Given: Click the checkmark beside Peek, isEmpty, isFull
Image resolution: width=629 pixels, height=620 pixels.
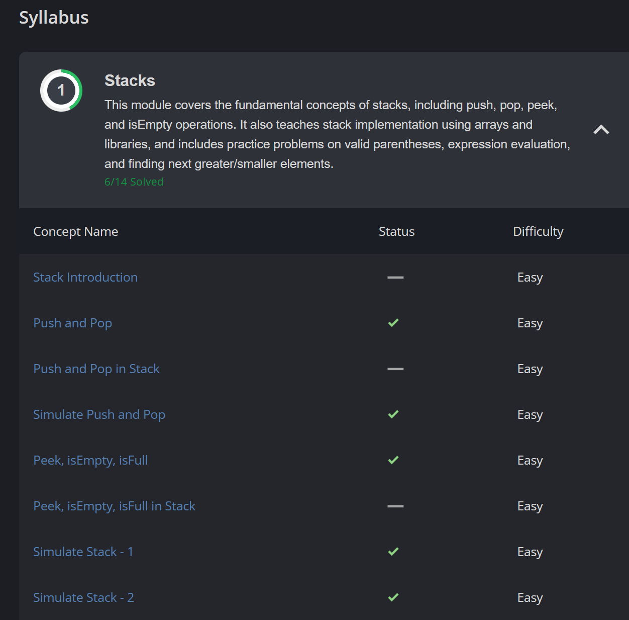Looking at the screenshot, I should coord(393,460).
